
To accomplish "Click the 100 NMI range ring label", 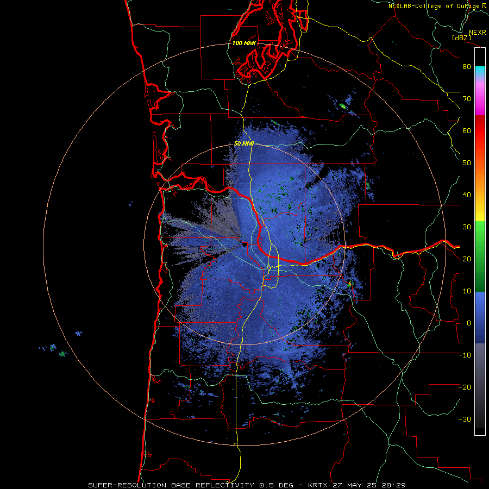I will tap(244, 43).
